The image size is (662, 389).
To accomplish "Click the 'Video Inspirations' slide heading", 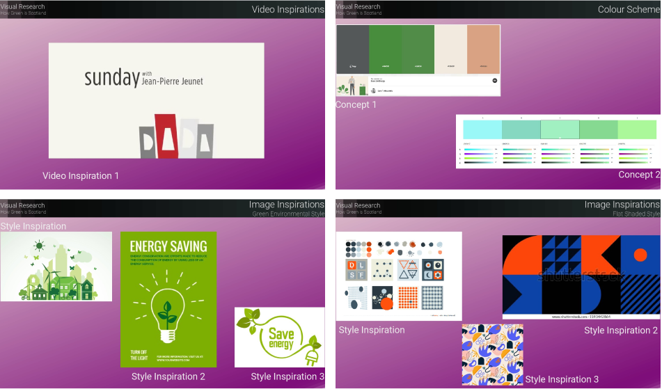I will pyautogui.click(x=288, y=9).
